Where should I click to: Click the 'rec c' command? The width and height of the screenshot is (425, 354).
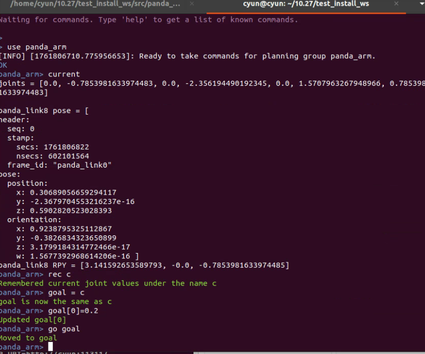pyautogui.click(x=59, y=274)
